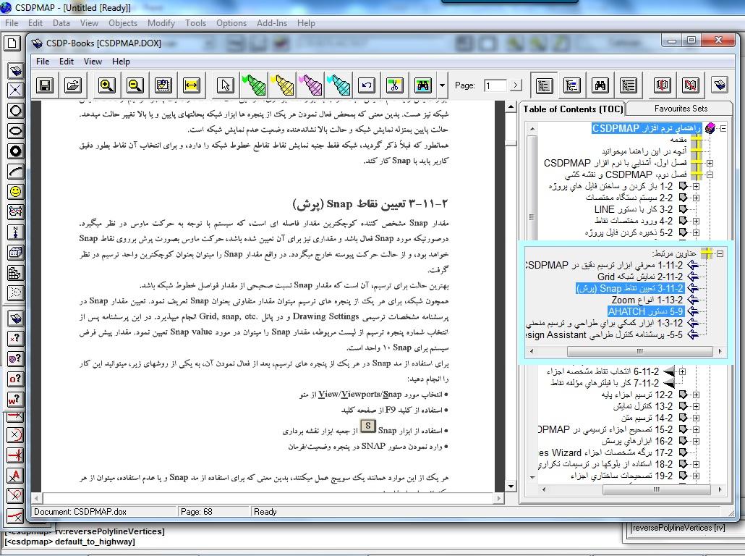Image resolution: width=745 pixels, height=556 pixels.
Task: Pick the purple highlighter tool
Action: pos(310,85)
